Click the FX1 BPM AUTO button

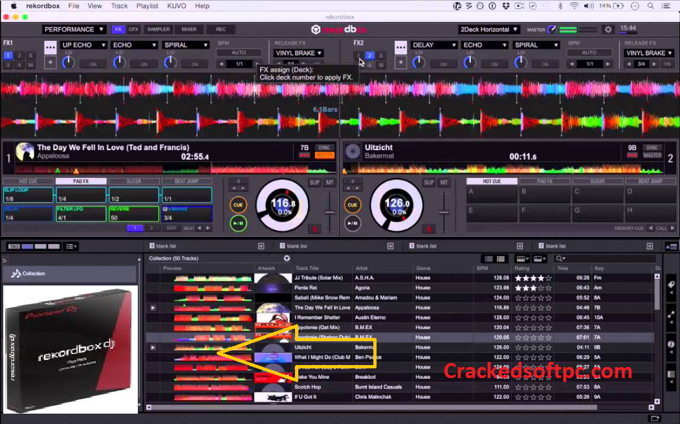tap(239, 52)
